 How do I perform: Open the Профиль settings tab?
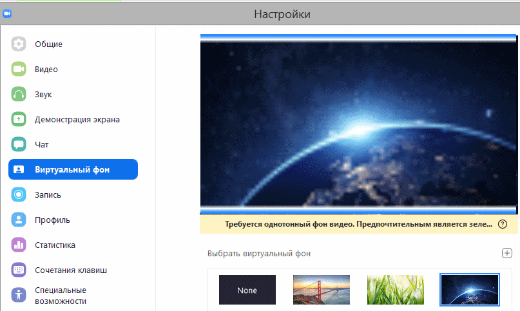pyautogui.click(x=73, y=220)
